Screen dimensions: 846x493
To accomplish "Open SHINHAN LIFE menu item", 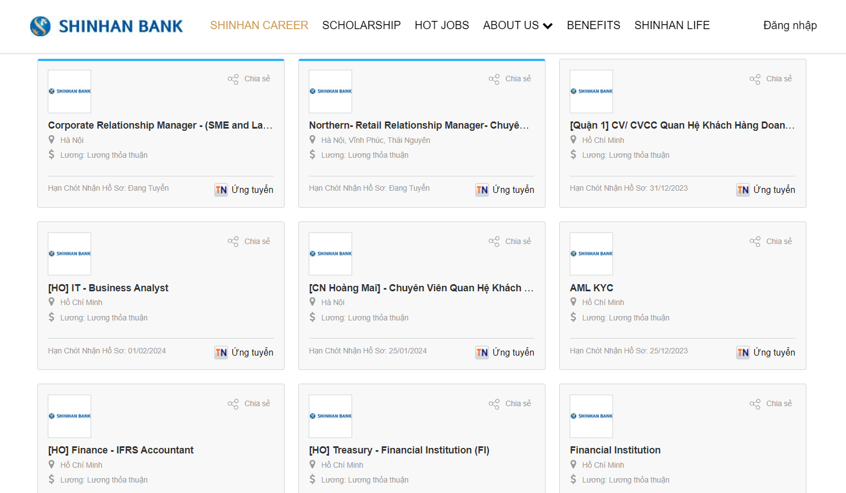I will pyautogui.click(x=672, y=25).
